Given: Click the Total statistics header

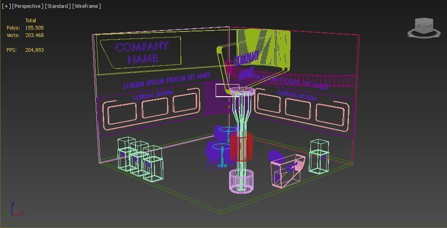Looking at the screenshot, I should (x=31, y=20).
